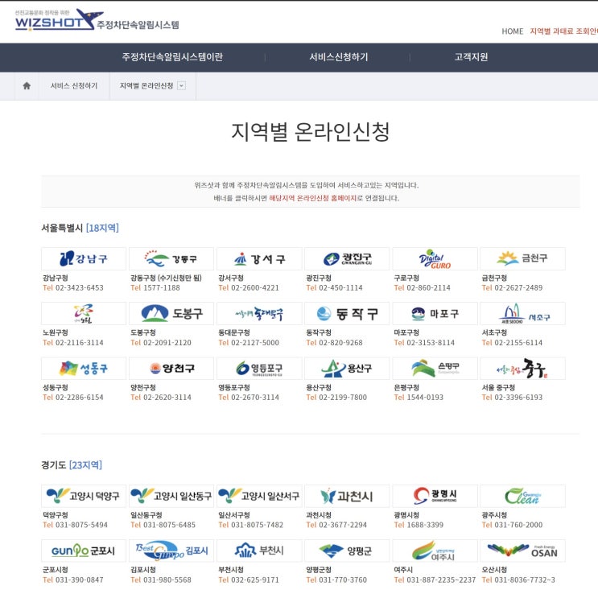Click 해당지역 온라인신청 홈페이지 red text

click(313, 198)
